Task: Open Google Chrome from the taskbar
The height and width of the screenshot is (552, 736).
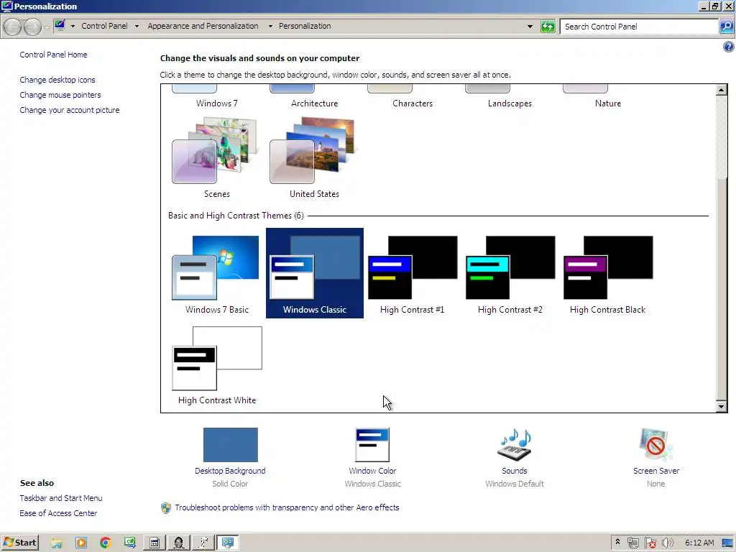Action: pos(106,543)
